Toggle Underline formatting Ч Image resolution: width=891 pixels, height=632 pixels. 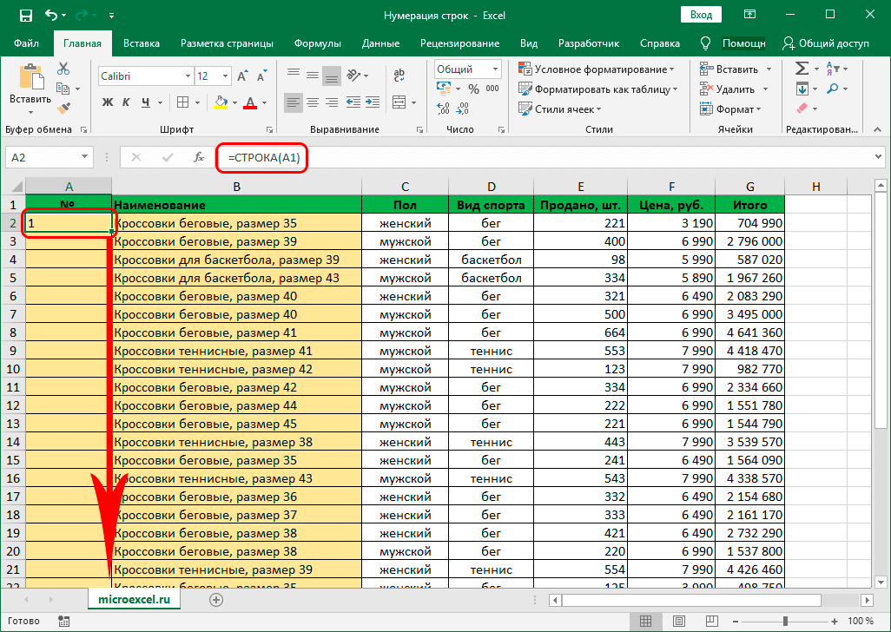tap(146, 102)
